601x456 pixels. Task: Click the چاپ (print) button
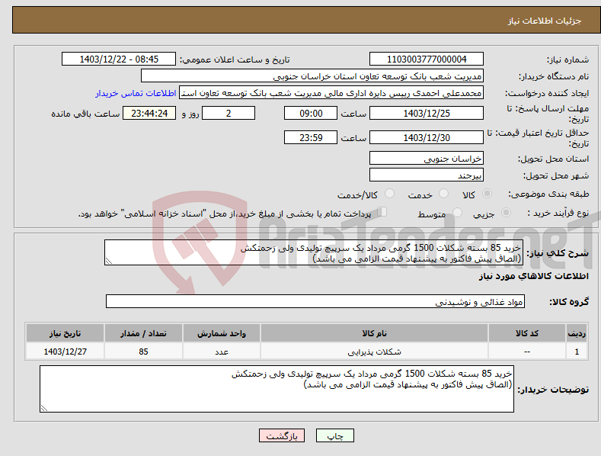pos(334,435)
